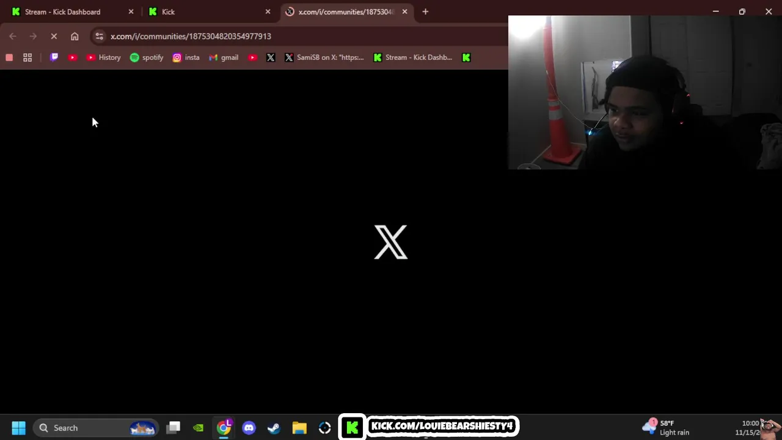Open the apps grid icon in bookmarks bar
782x440 pixels.
tap(27, 57)
